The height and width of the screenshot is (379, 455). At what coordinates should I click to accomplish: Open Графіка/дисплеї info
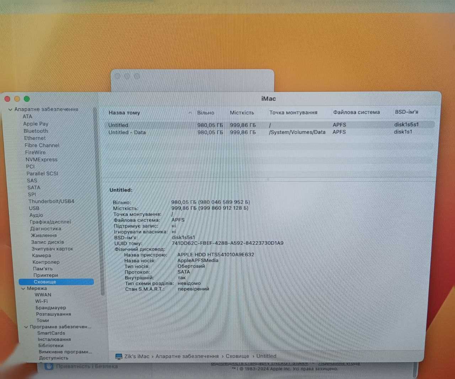[50, 222]
